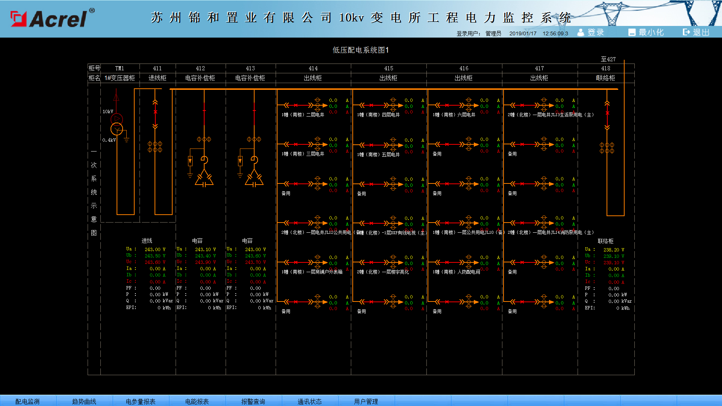Click the 进线柜 cabinet name header
Viewport: 722px width, 406px height.
(x=158, y=78)
